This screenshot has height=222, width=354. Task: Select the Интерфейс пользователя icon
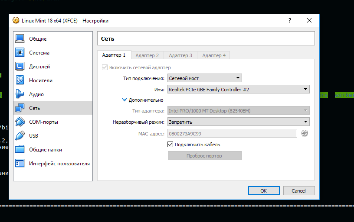point(20,163)
